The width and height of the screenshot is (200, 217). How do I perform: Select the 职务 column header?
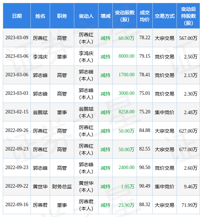point(62,16)
